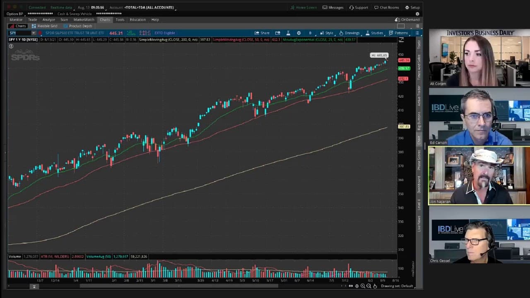Expand the Realtime data dropdown
The width and height of the screenshot is (530, 298).
62,7
